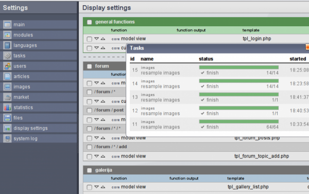Click started time 18:41:37
Screen dimensions: 309x194
pyautogui.click(x=299, y=97)
